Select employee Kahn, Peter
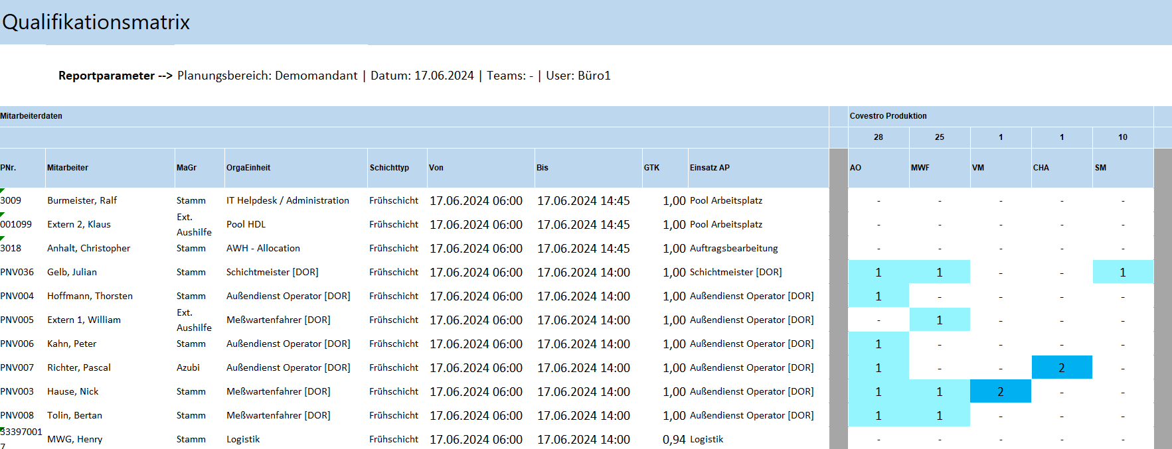The image size is (1172, 449). (72, 344)
